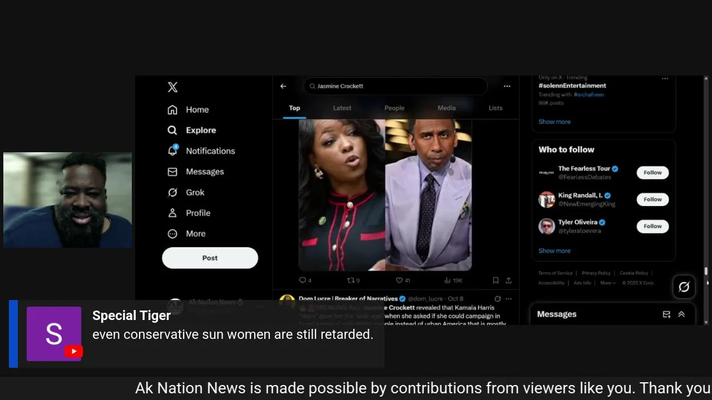
Task: Switch to the Top tab
Action: pyautogui.click(x=294, y=108)
